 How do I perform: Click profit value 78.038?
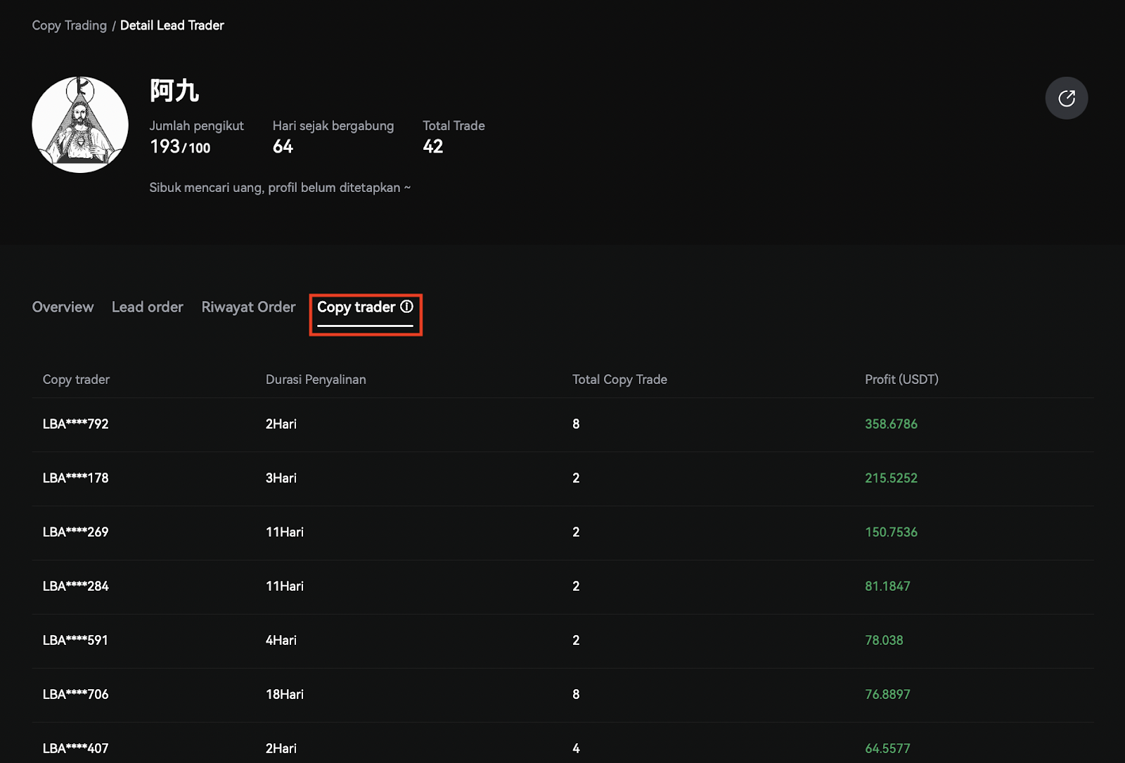(884, 641)
